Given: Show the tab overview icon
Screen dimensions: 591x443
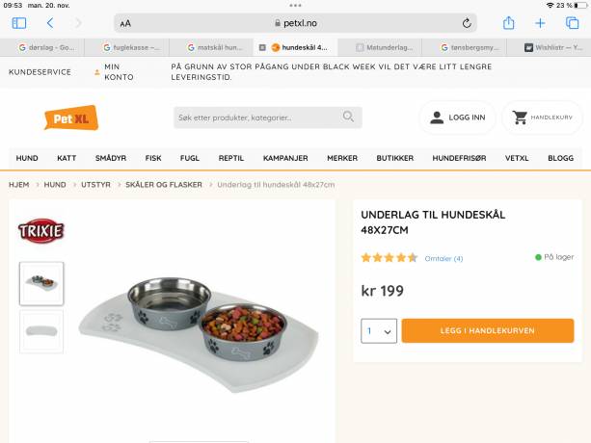Looking at the screenshot, I should coord(572,23).
